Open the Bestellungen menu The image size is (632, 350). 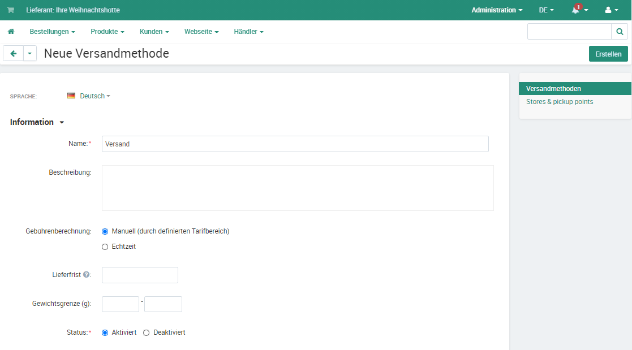click(x=52, y=32)
